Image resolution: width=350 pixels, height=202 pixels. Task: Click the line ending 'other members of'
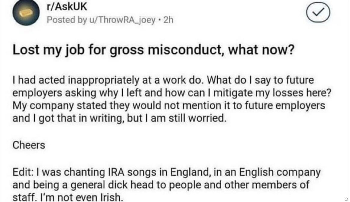[161, 185]
